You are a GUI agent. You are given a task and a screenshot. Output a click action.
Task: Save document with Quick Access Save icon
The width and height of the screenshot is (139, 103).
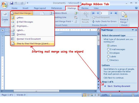tap(12, 3)
